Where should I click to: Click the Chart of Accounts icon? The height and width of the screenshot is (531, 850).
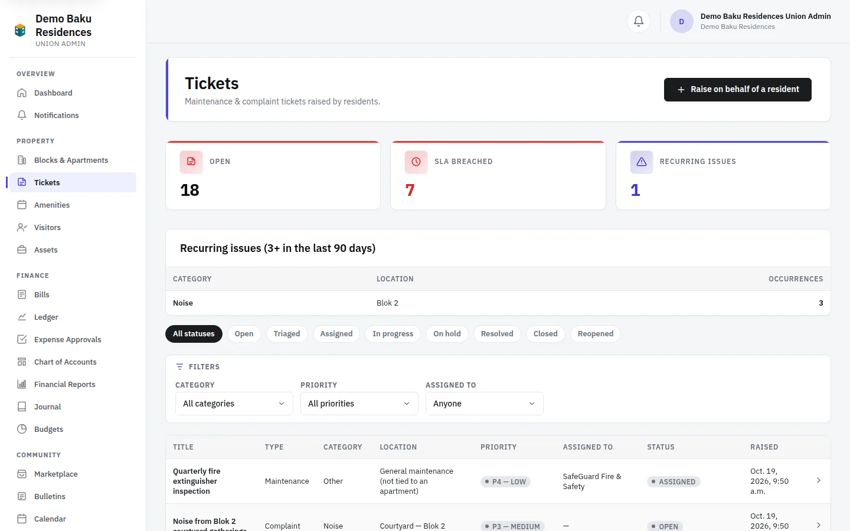coord(22,362)
